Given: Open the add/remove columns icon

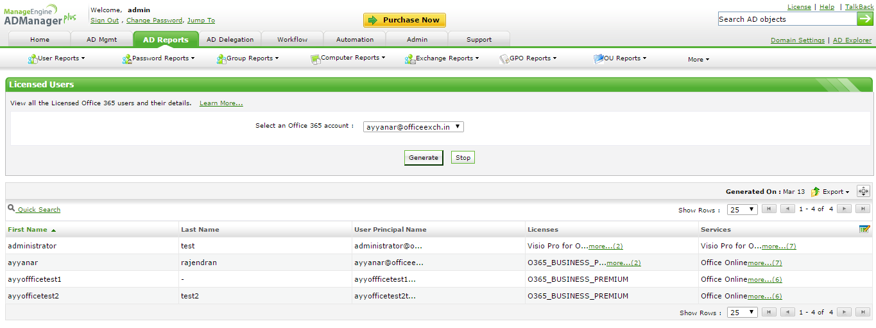Looking at the screenshot, I should pos(864,229).
